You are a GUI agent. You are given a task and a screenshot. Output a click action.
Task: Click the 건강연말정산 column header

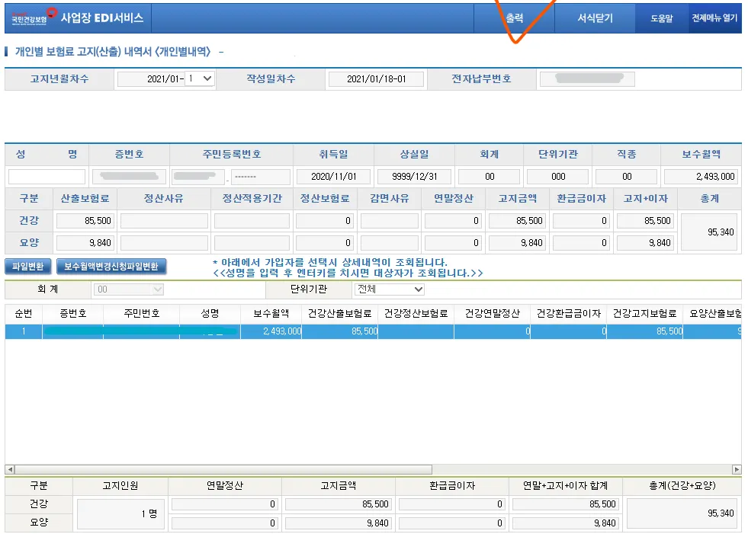click(493, 313)
